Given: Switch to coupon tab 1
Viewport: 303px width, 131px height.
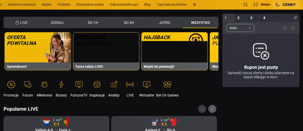Looking at the screenshot, I should pos(229,18).
